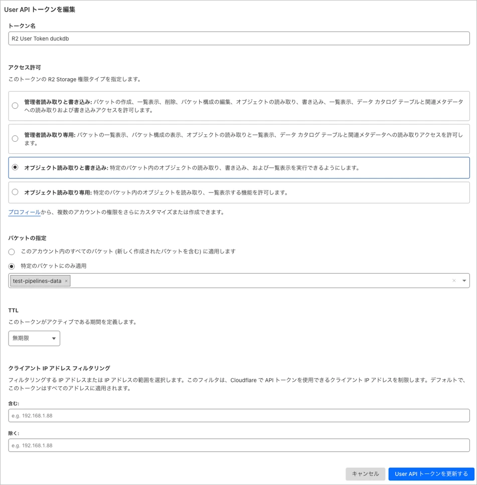Click the キャンセル button
Screen dimensions: 477x485
pos(365,474)
